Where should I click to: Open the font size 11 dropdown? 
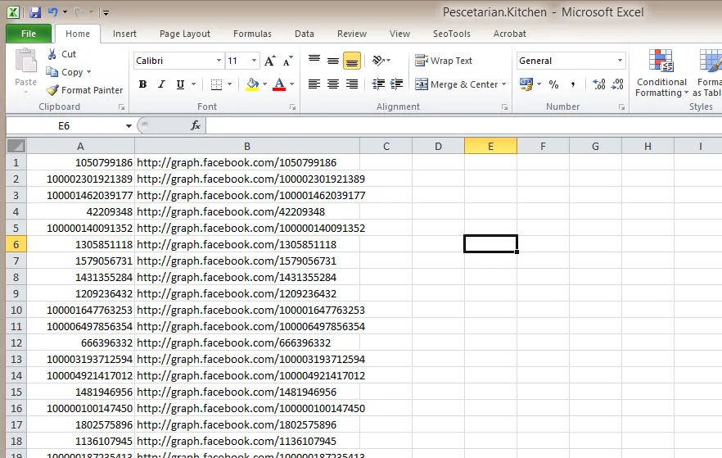coord(254,61)
